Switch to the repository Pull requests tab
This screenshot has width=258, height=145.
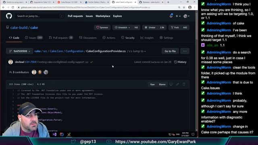coord(61,37)
